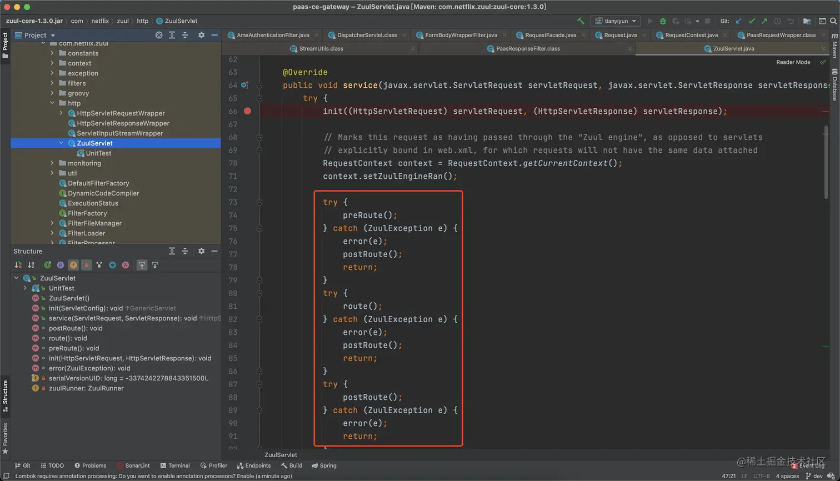
Task: Click the 4 spaces indent setting
Action: click(787, 476)
